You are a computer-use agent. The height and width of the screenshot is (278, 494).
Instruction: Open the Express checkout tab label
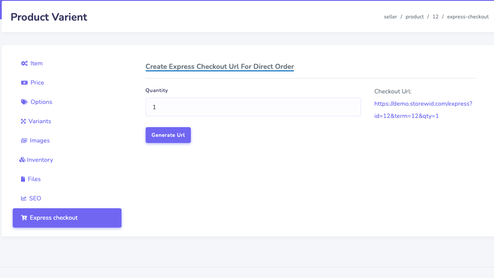(x=54, y=218)
